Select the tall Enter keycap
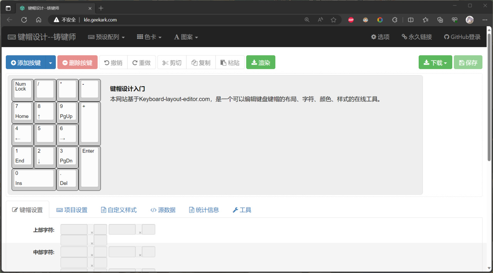Viewport: 493px width, 273px height. [90, 168]
